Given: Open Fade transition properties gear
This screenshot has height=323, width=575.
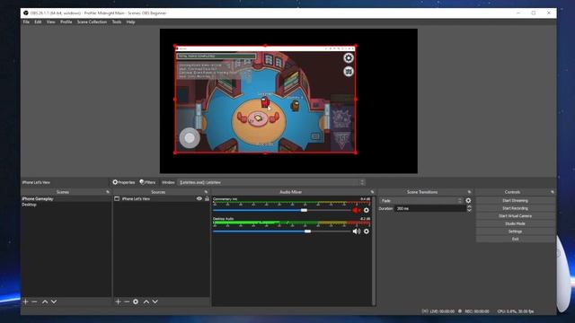Looking at the screenshot, I should click(468, 201).
